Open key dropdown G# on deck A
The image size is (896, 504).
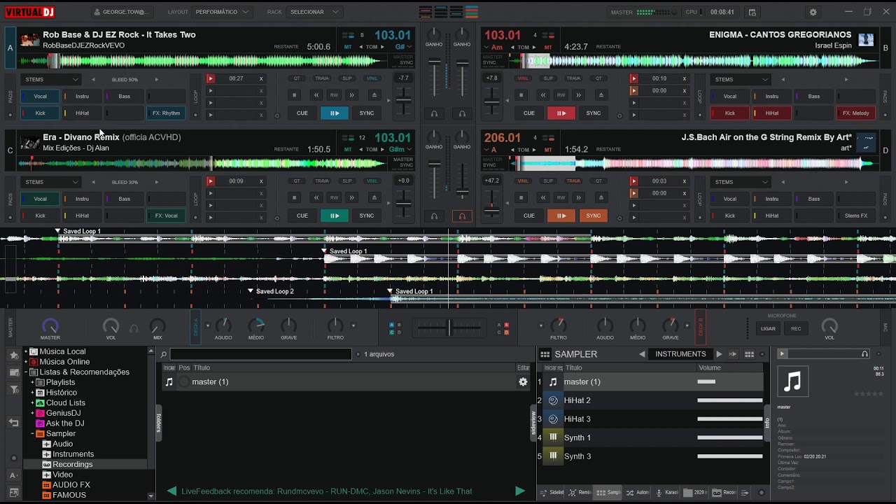tap(403, 47)
